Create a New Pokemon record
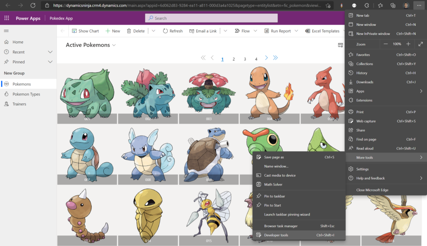 tap(113, 31)
